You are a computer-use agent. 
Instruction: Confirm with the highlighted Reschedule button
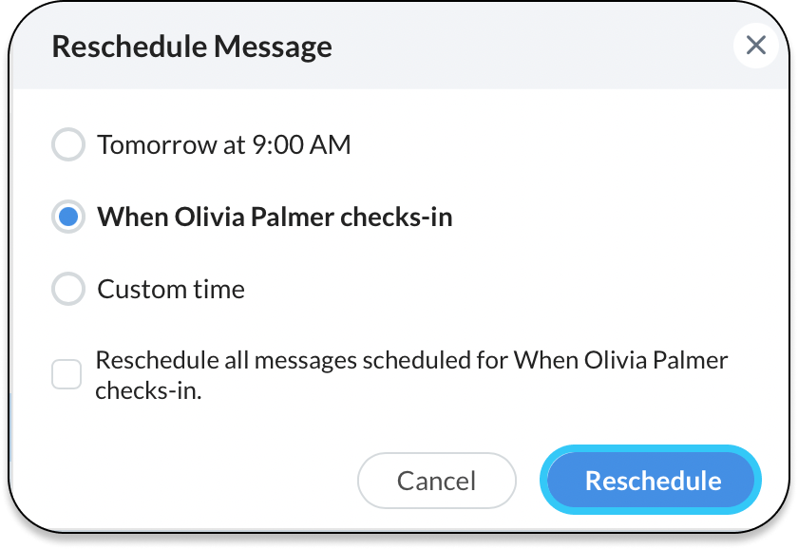coord(652,481)
